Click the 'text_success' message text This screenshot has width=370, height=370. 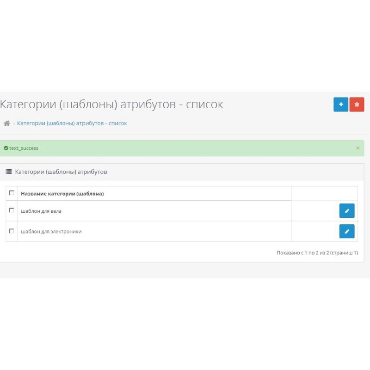(x=24, y=148)
